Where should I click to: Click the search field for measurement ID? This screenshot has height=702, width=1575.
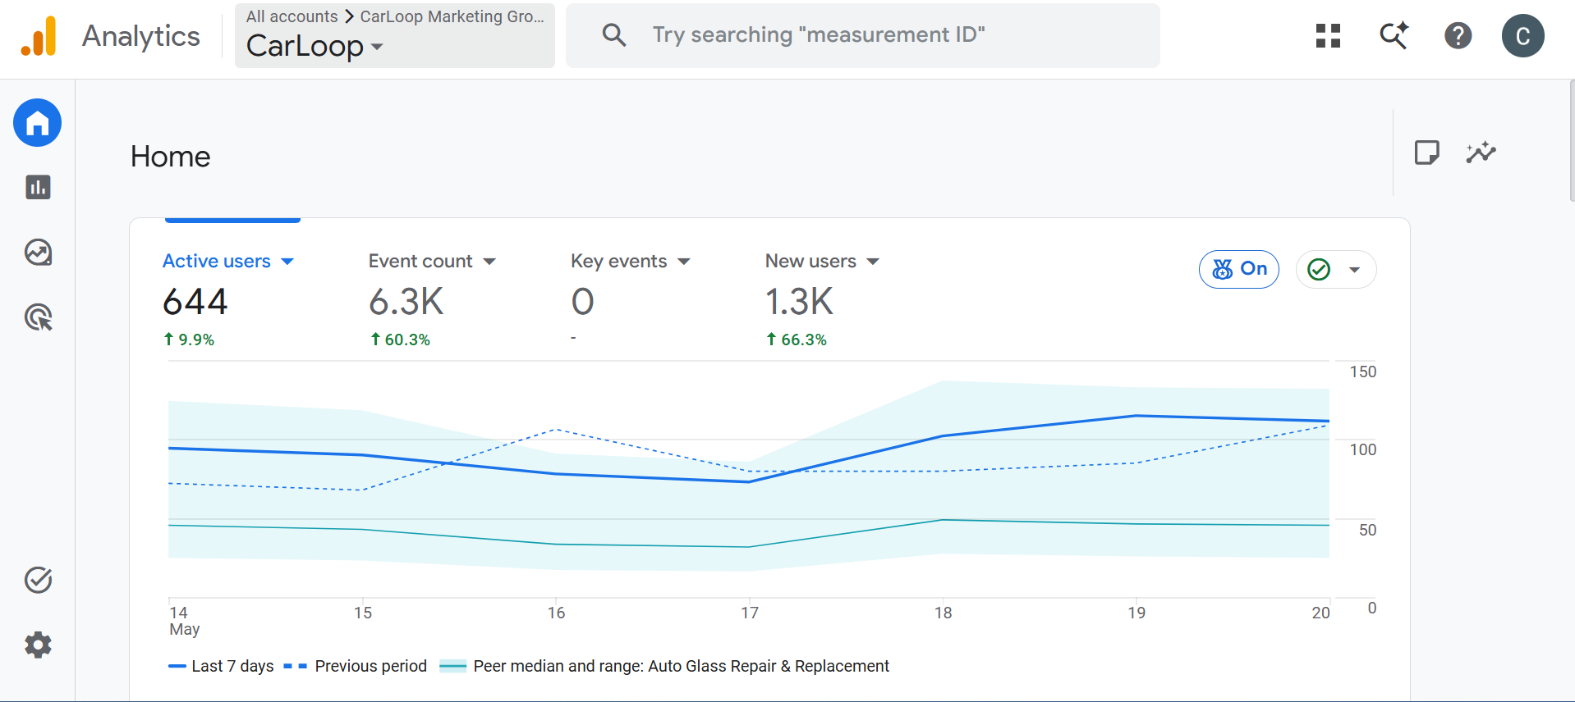[x=863, y=35]
